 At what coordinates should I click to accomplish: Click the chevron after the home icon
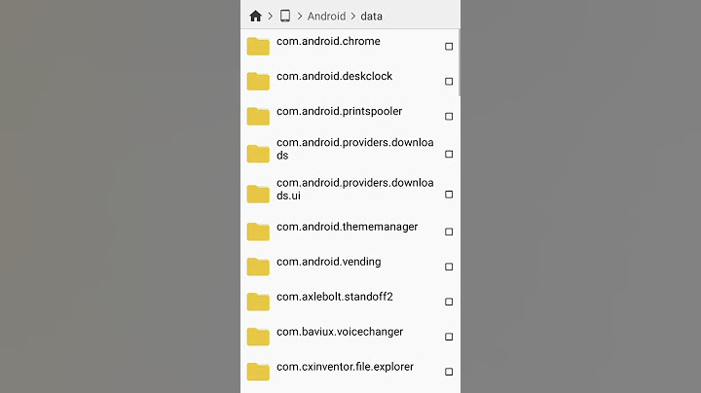pyautogui.click(x=271, y=17)
